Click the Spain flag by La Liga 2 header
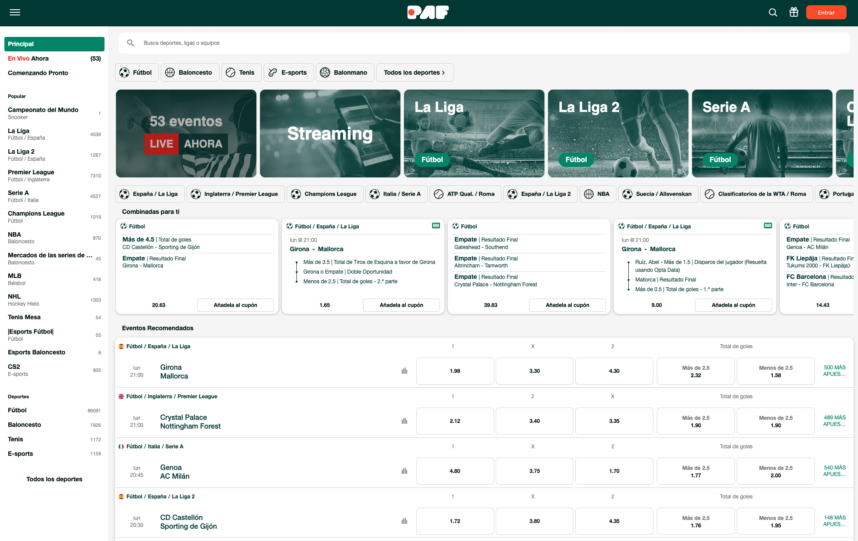The width and height of the screenshot is (858, 541). point(121,497)
